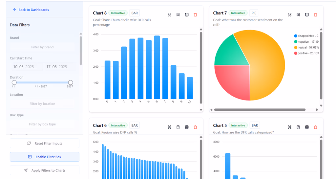Click Chart 6 vertical scrollbar thumb
This screenshot has height=179, width=336.
pyautogui.click(x=201, y=159)
